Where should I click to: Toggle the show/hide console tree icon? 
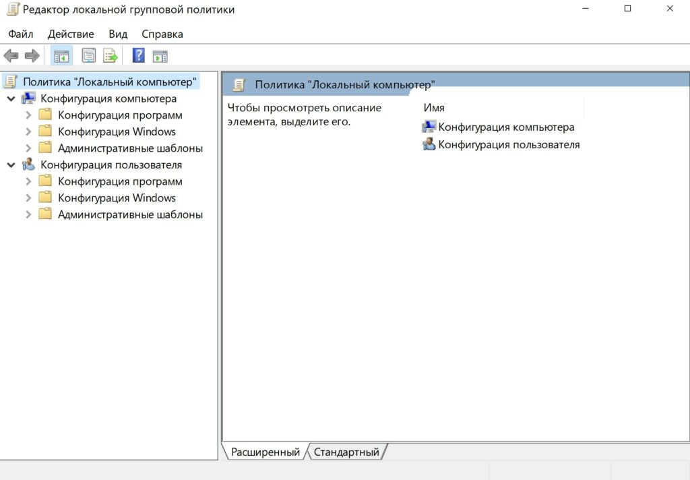(x=61, y=56)
